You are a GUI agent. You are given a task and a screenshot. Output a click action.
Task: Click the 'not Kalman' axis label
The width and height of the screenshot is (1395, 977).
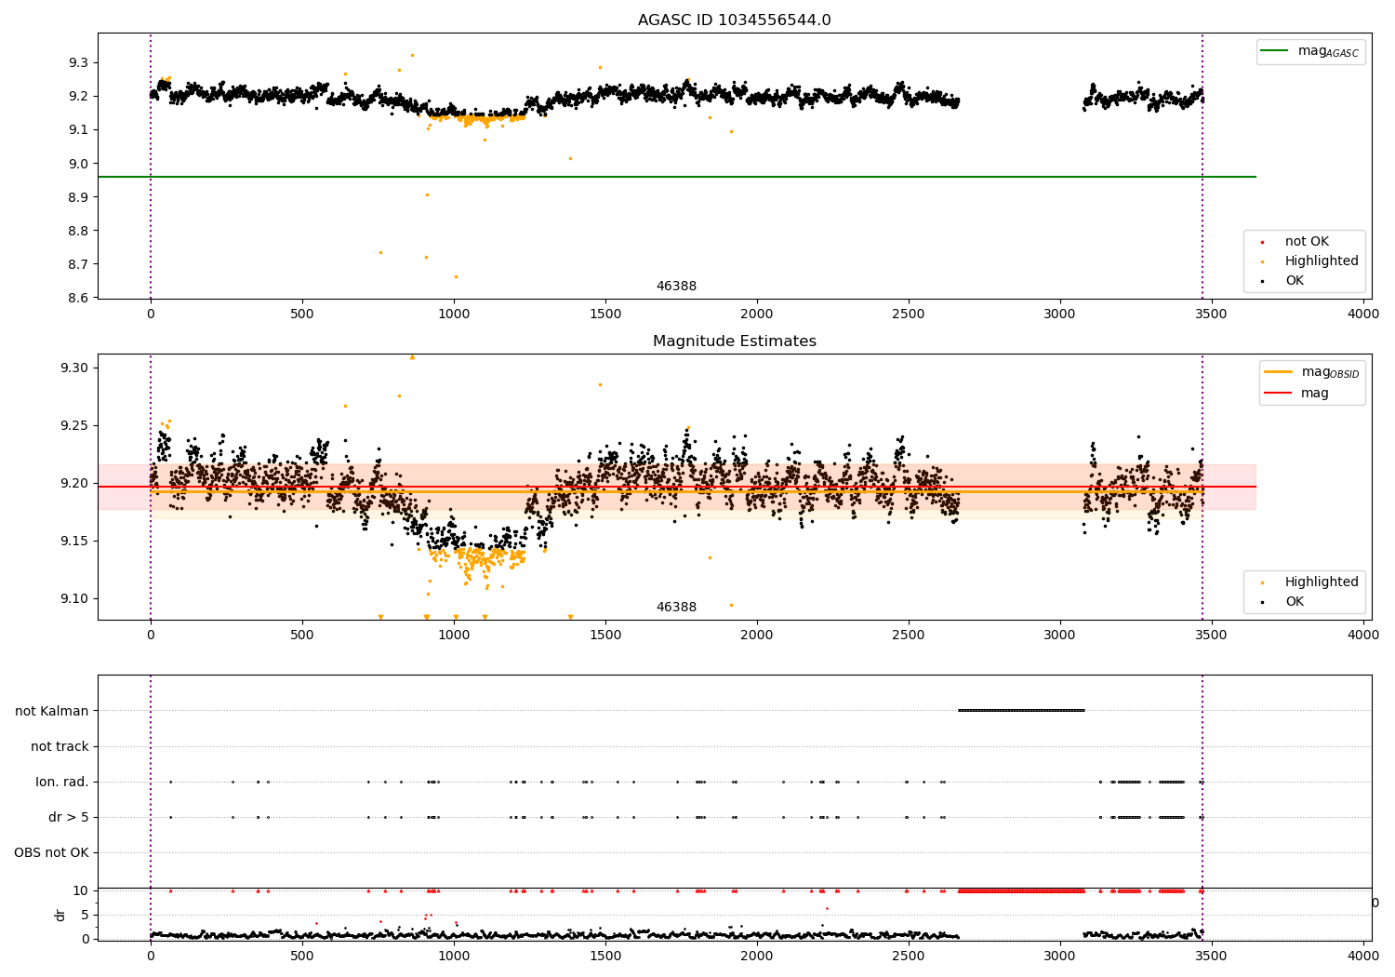tap(51, 711)
